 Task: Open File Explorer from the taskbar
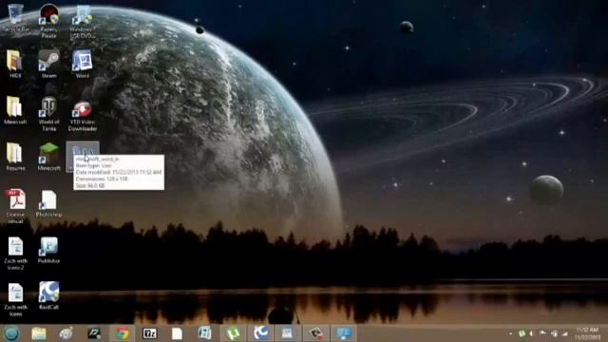(x=39, y=333)
